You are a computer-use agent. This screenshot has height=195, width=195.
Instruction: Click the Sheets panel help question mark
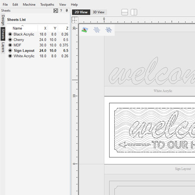tap(61, 11)
